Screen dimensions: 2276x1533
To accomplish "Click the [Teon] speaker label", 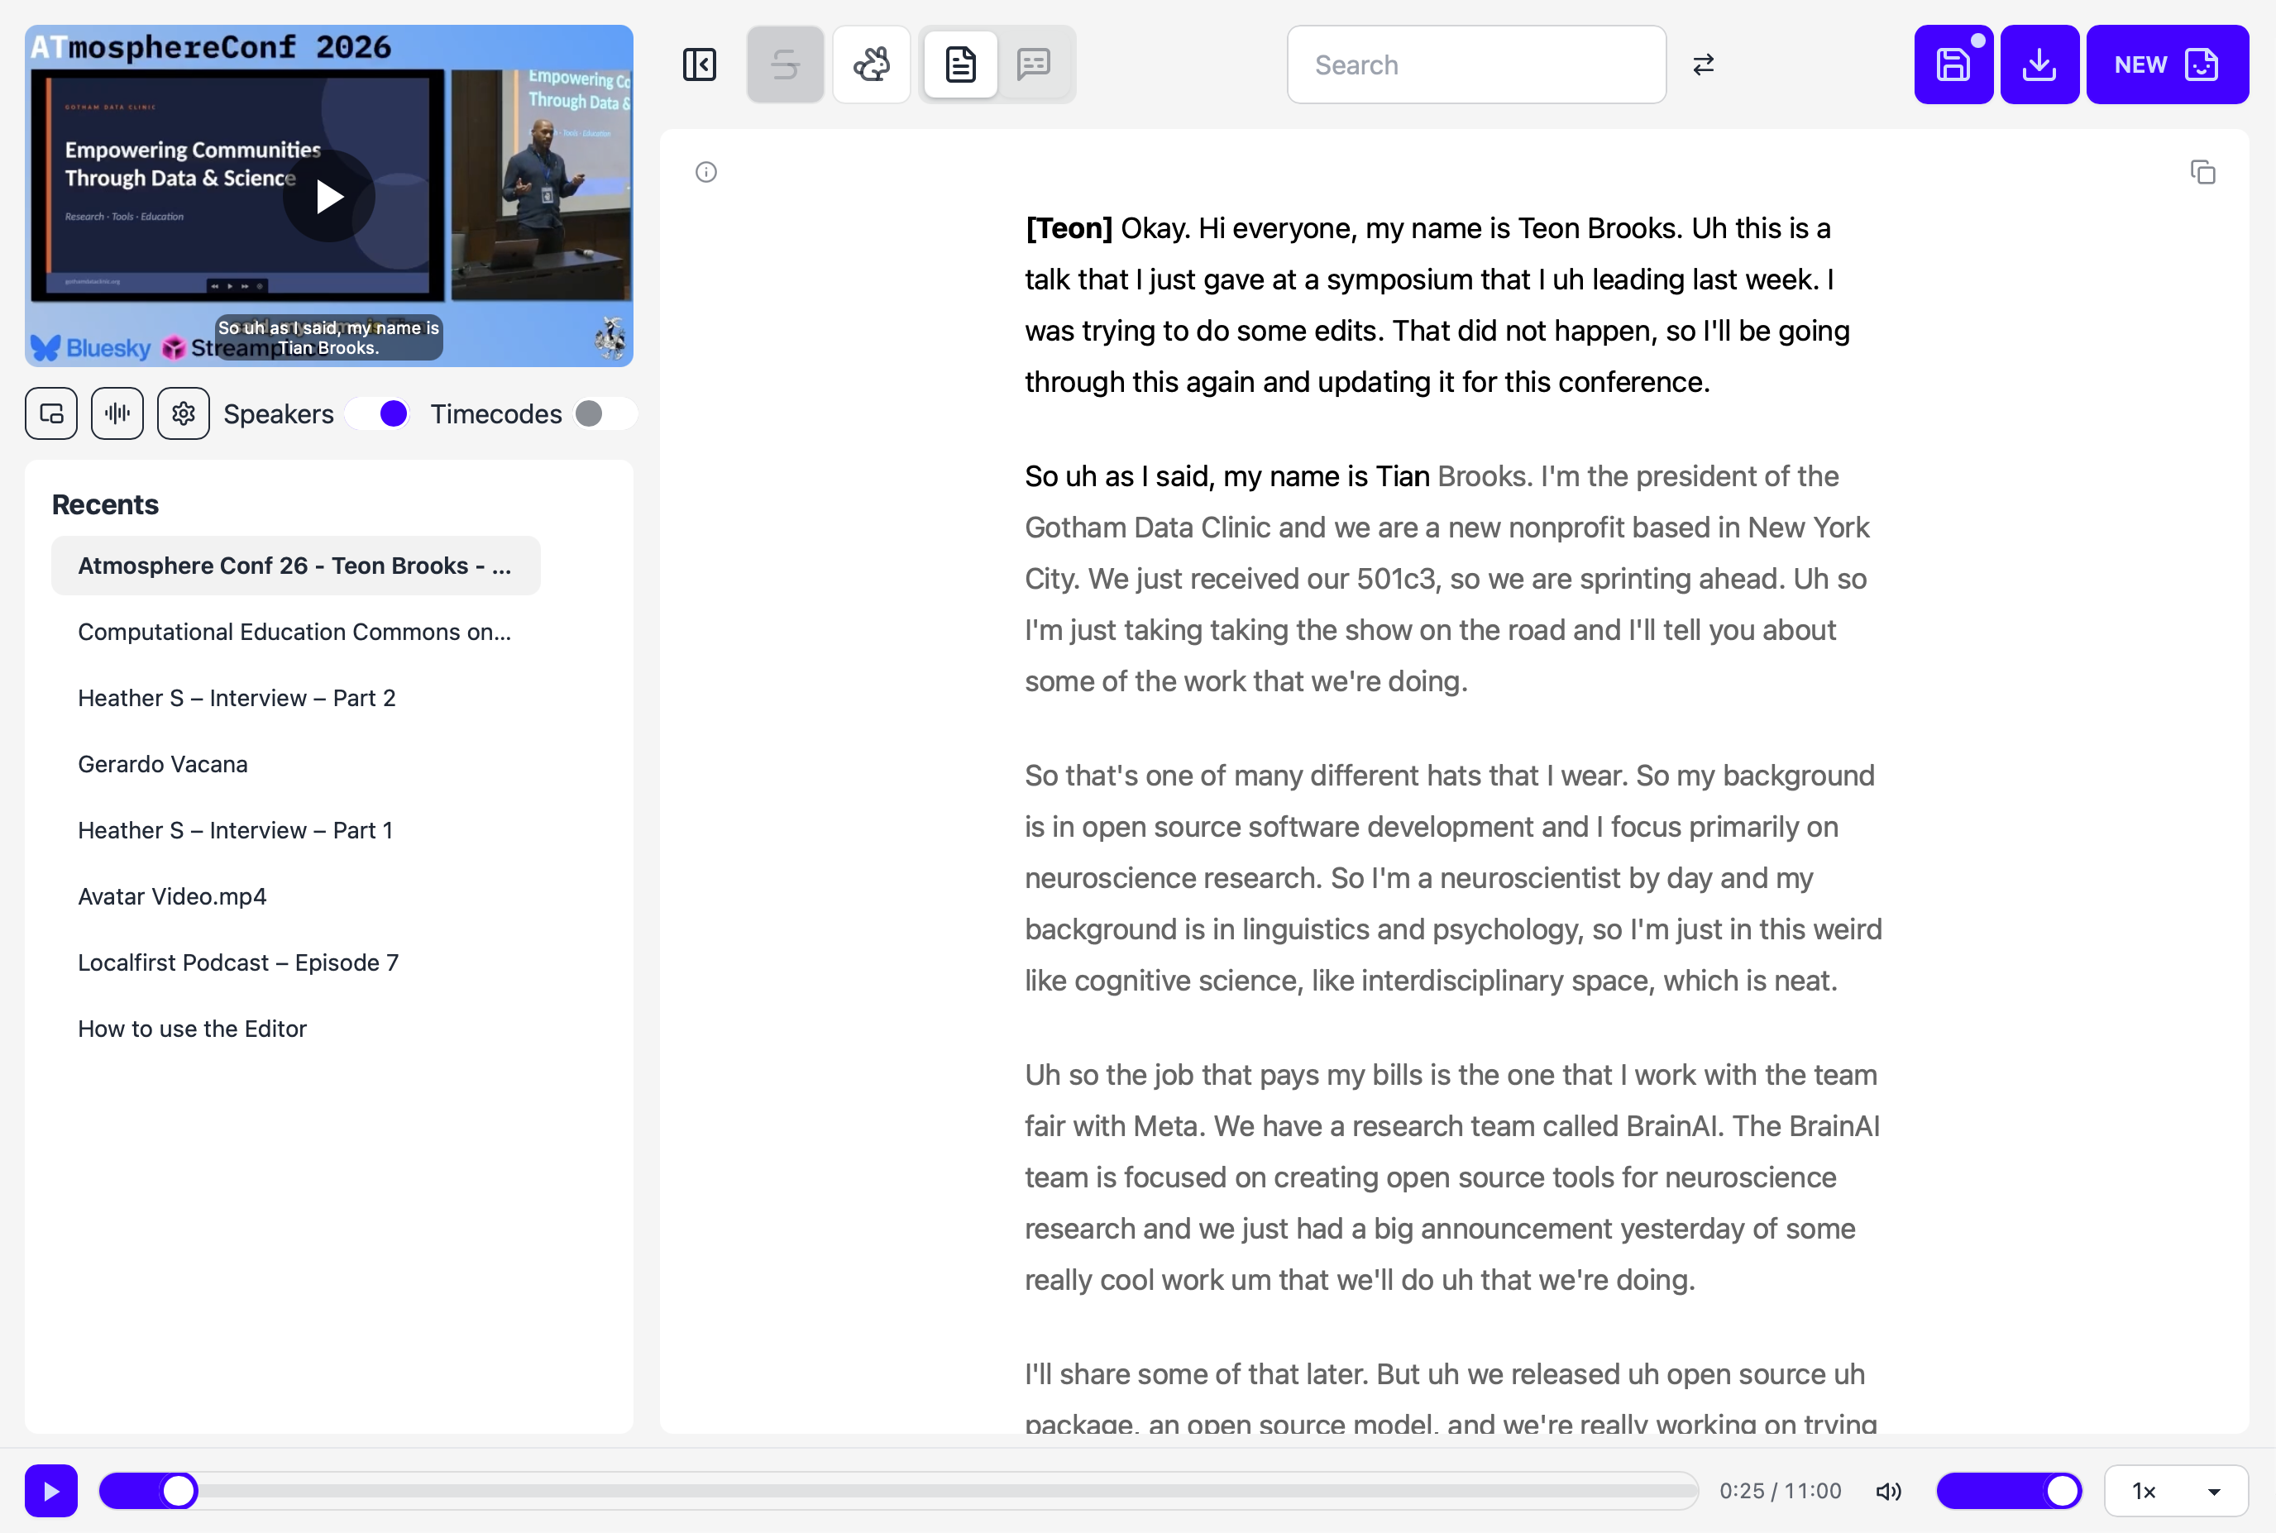I will 1069,227.
